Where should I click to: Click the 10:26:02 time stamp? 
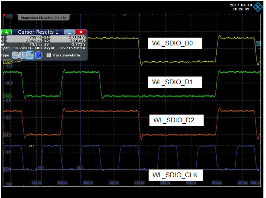pyautogui.click(x=241, y=9)
